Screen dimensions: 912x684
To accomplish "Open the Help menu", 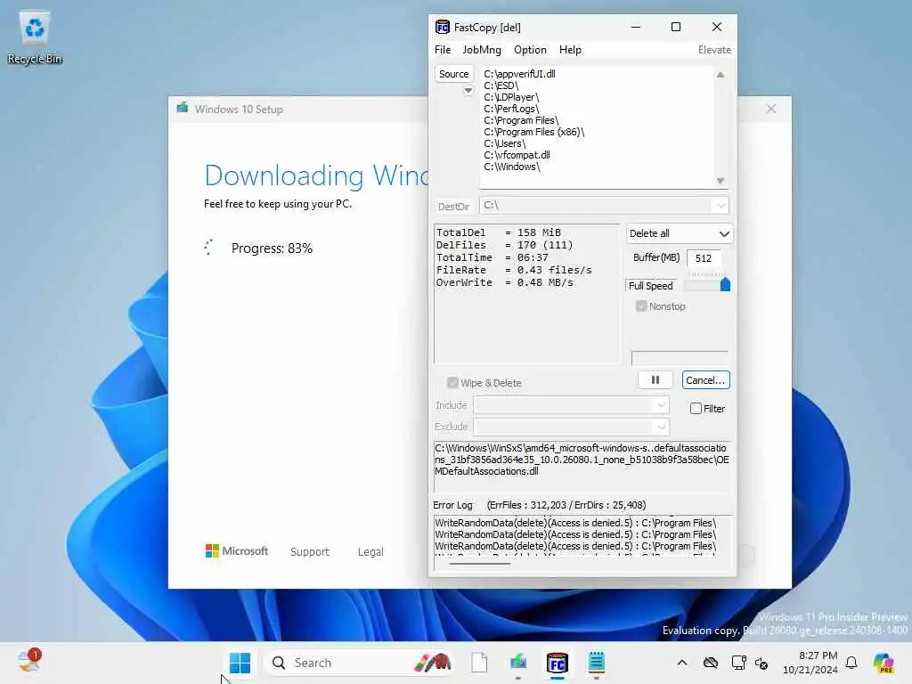I will coord(570,50).
